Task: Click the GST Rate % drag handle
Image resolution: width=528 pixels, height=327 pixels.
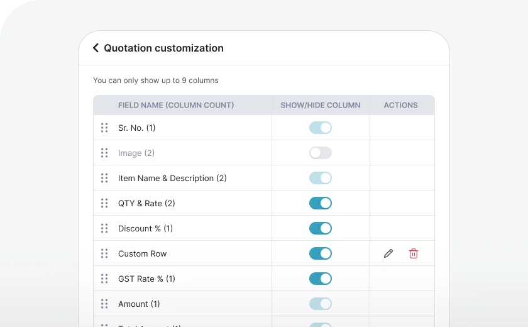Action: (104, 279)
